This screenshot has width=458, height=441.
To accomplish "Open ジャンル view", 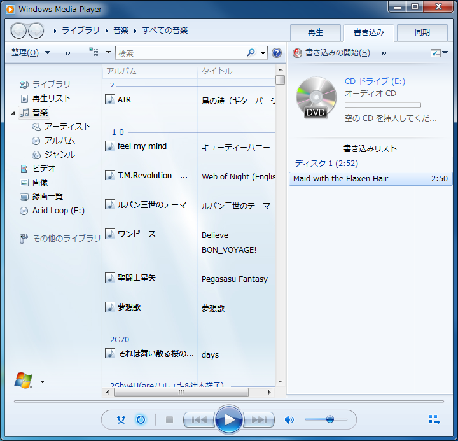I will tap(60, 155).
